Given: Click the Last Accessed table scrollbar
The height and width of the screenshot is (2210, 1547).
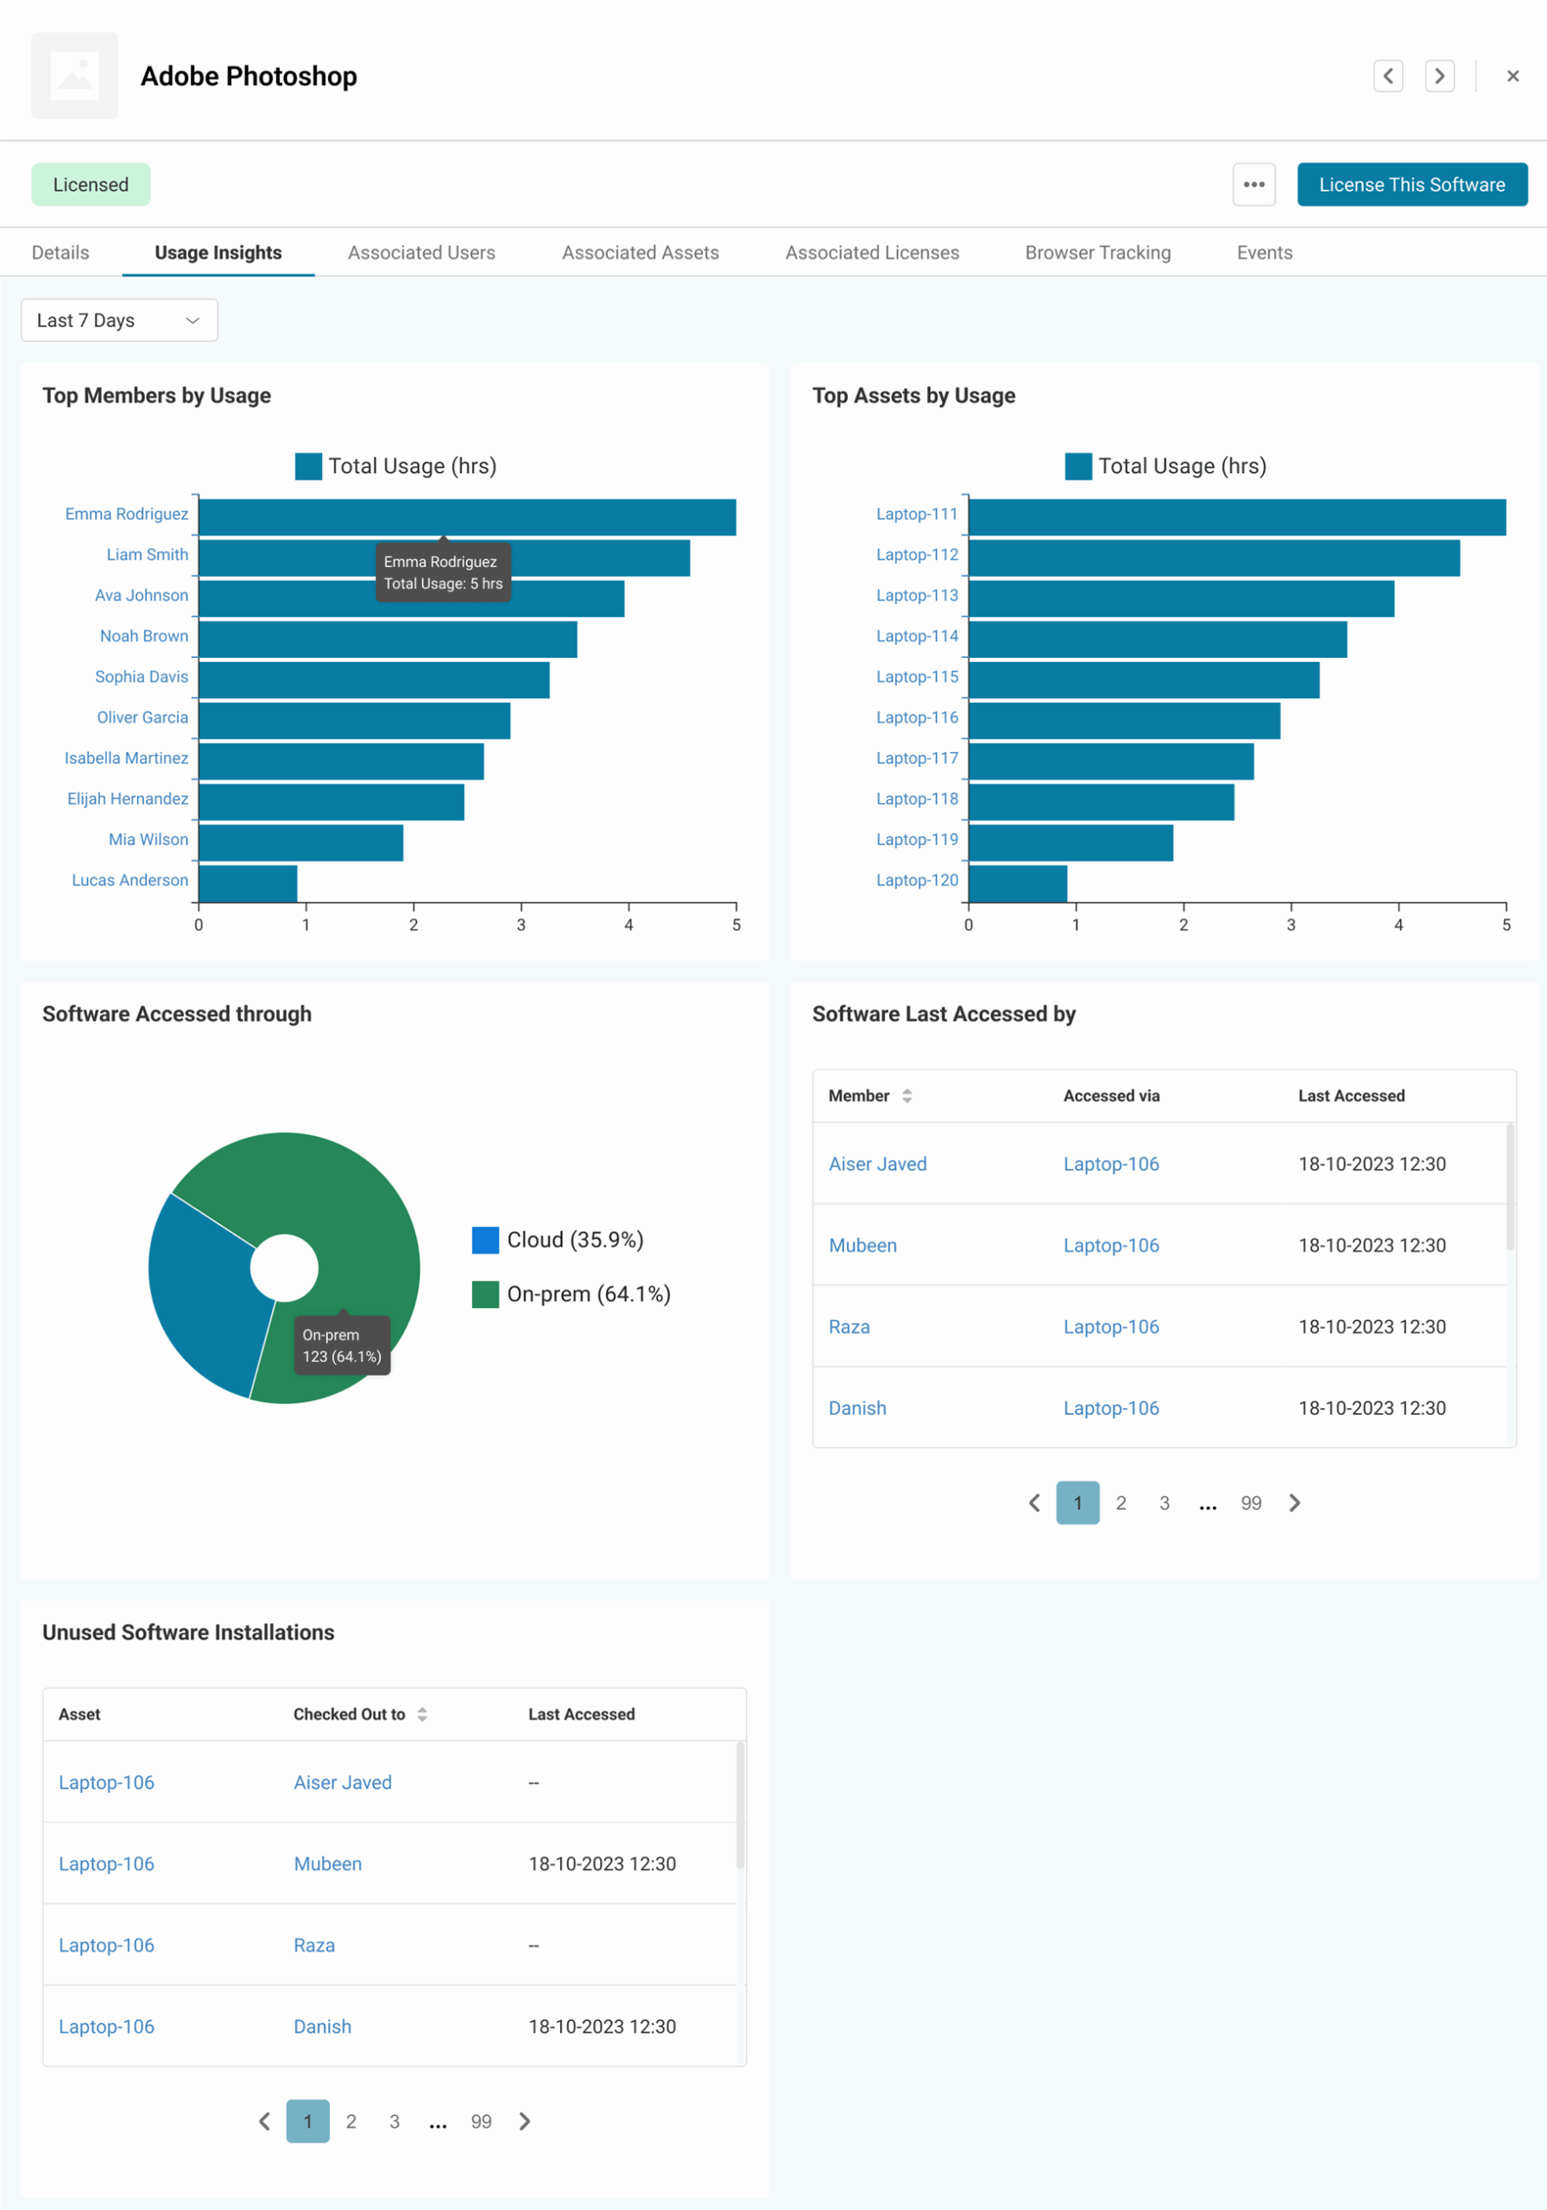Looking at the screenshot, I should [1511, 1187].
